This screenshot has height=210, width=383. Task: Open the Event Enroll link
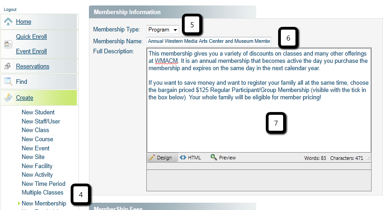tap(31, 51)
